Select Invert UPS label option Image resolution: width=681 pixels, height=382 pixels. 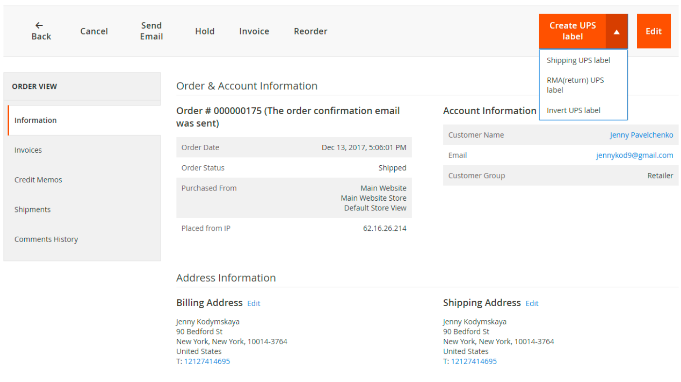(x=573, y=110)
